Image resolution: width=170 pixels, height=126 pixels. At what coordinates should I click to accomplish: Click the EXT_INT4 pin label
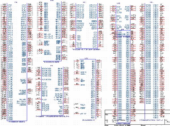(45, 105)
